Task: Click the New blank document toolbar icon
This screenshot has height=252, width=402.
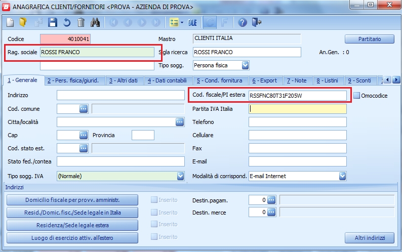Action: coord(10,23)
